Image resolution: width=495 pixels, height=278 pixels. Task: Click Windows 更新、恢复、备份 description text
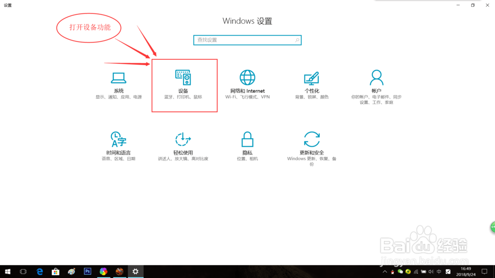pyautogui.click(x=312, y=161)
